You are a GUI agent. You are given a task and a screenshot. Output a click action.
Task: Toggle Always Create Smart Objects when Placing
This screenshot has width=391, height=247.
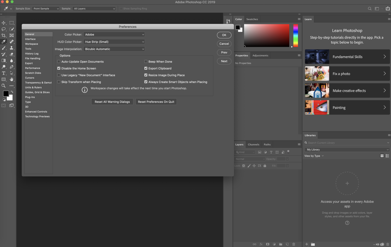[x=146, y=82]
